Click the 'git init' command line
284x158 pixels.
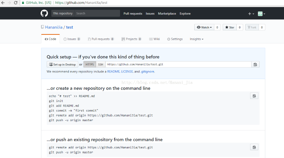[56, 101]
